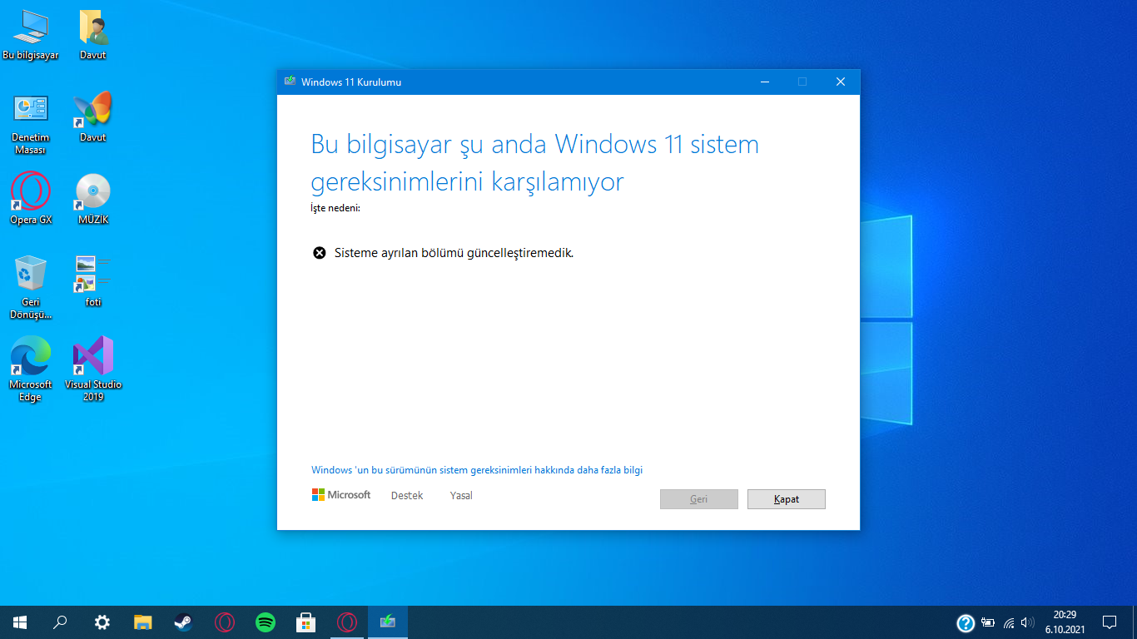
Task: Select the Geri Dönüşüm recycle bin icon
Action: pos(31,288)
